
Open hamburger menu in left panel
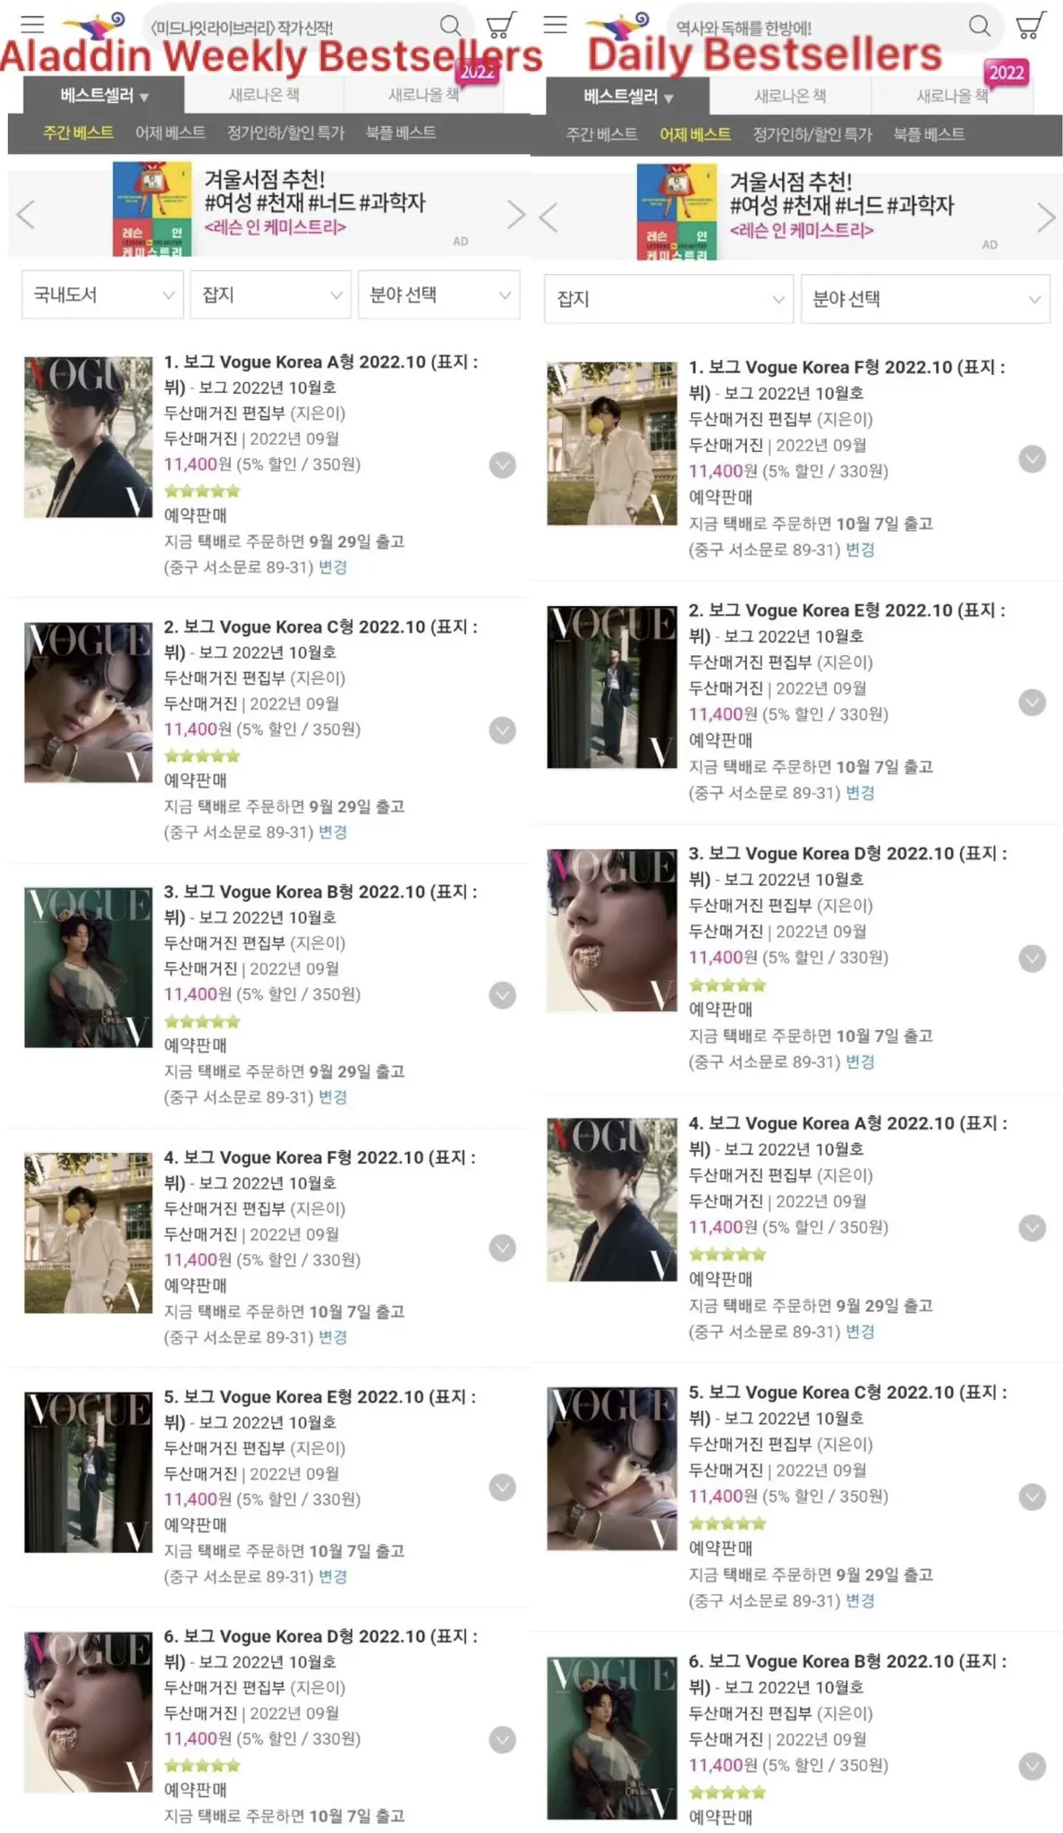pyautogui.click(x=32, y=24)
